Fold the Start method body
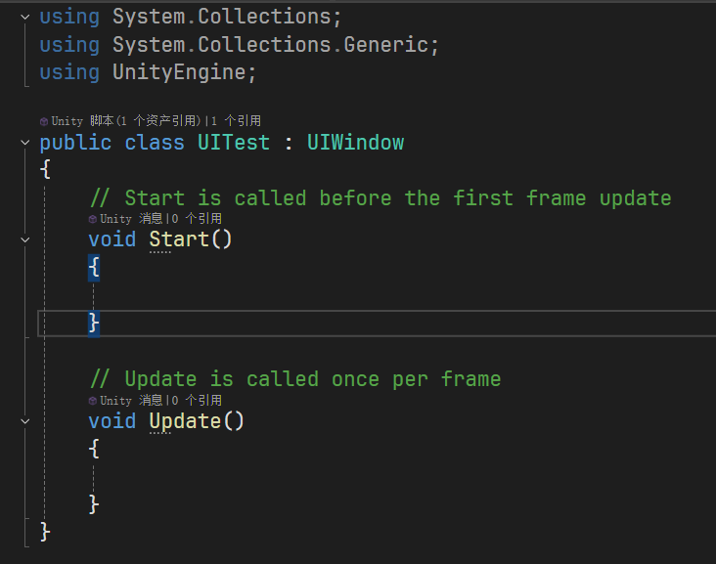 click(25, 239)
